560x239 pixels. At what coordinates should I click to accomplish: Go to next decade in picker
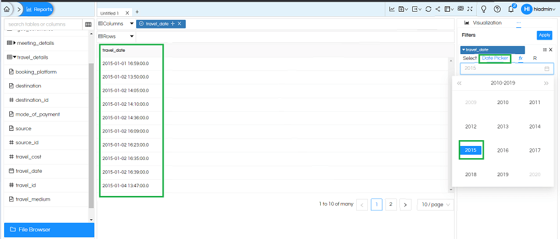coord(546,83)
